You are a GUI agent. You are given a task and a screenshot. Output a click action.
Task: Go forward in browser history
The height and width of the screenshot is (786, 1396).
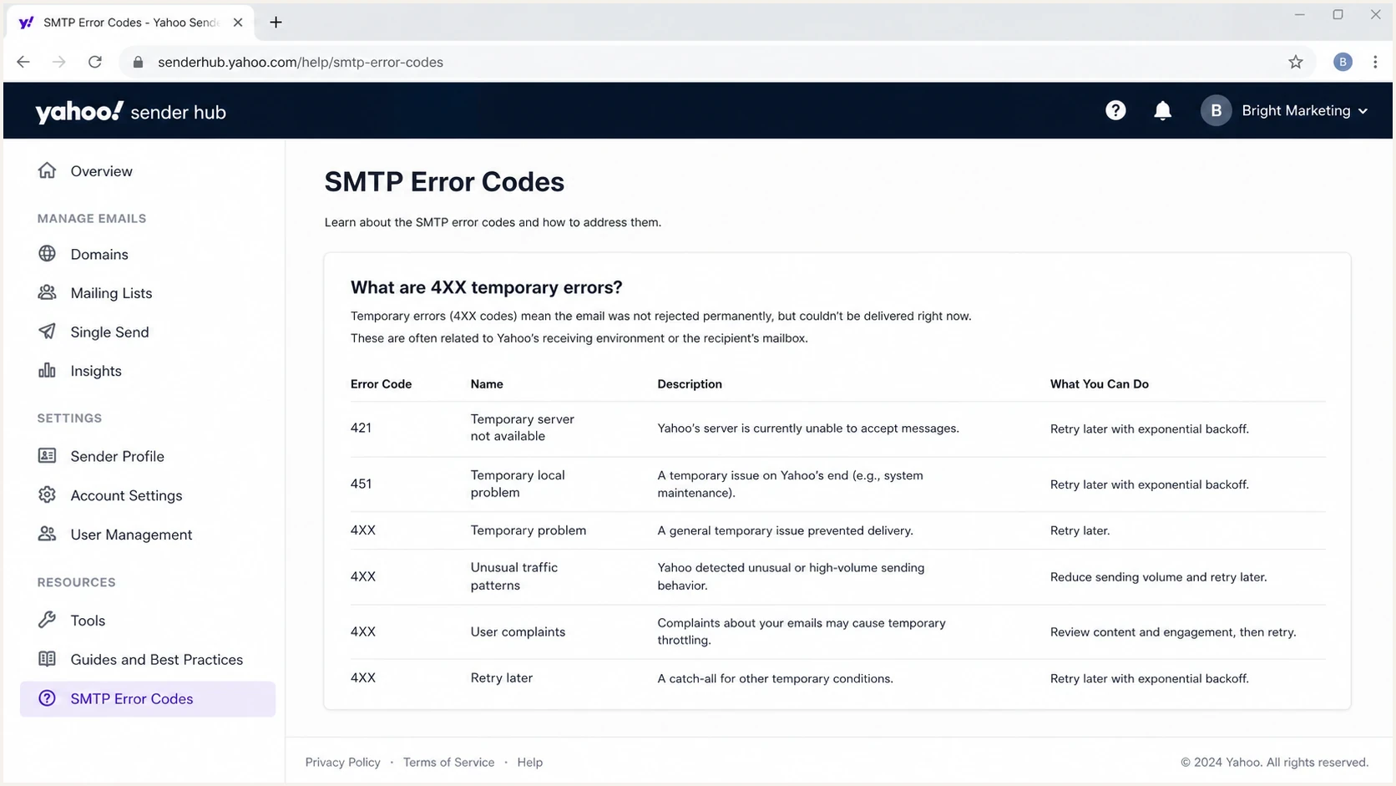click(58, 62)
